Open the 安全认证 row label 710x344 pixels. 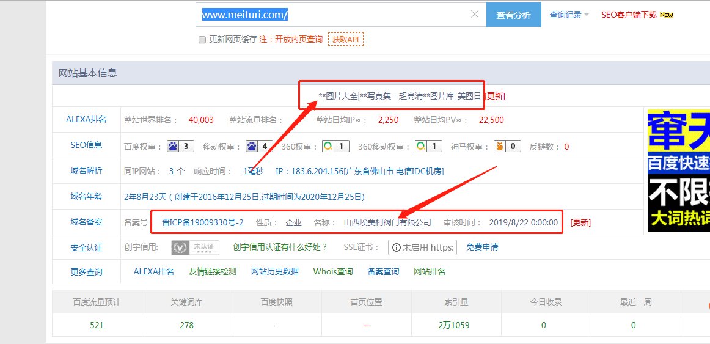click(x=86, y=247)
